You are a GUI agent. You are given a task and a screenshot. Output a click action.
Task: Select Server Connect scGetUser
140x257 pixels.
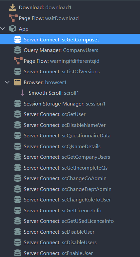(70, 114)
